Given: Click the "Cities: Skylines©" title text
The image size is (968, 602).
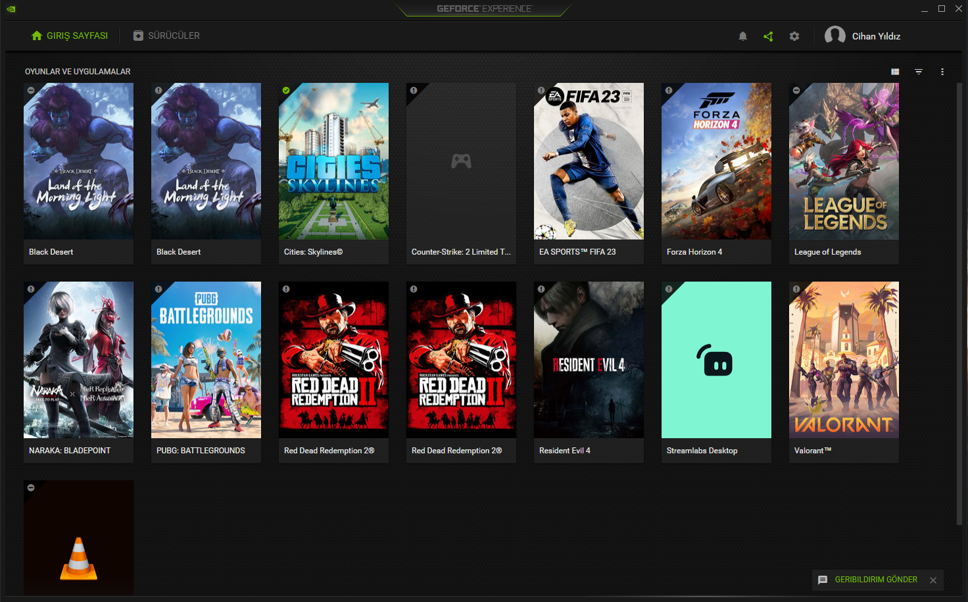Looking at the screenshot, I should [313, 252].
